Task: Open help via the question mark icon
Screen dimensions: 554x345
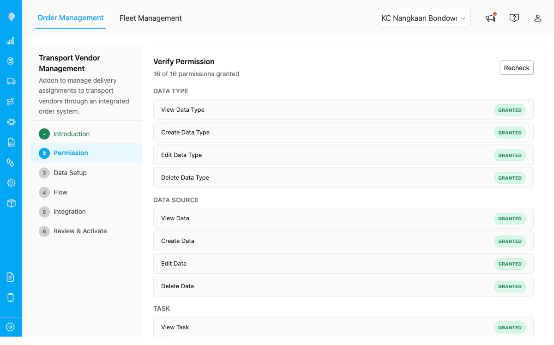Action: [x=514, y=18]
